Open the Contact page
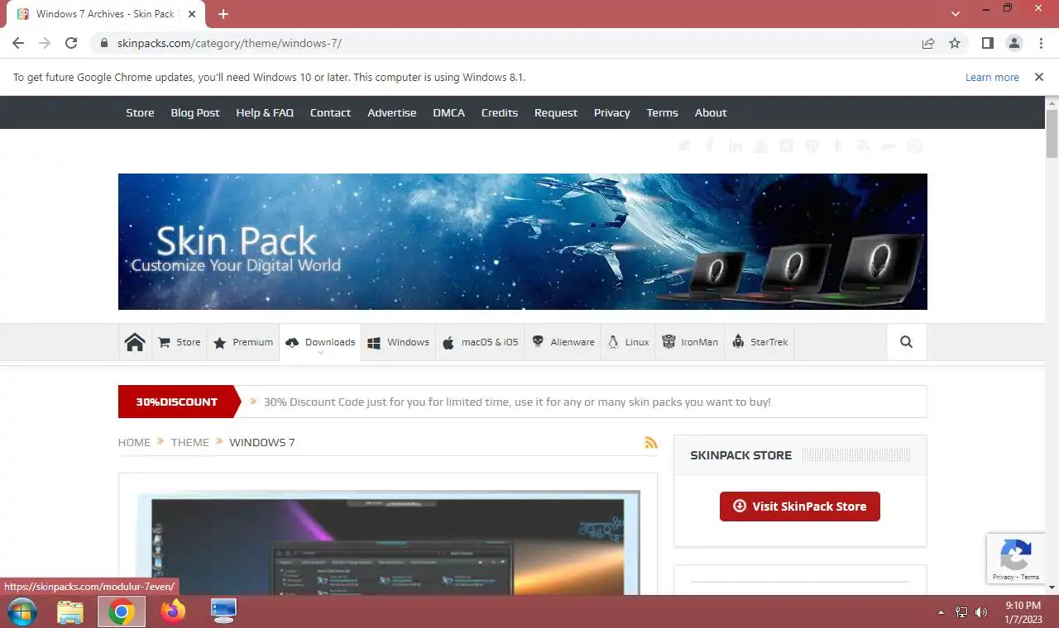The height and width of the screenshot is (628, 1059). coord(330,112)
